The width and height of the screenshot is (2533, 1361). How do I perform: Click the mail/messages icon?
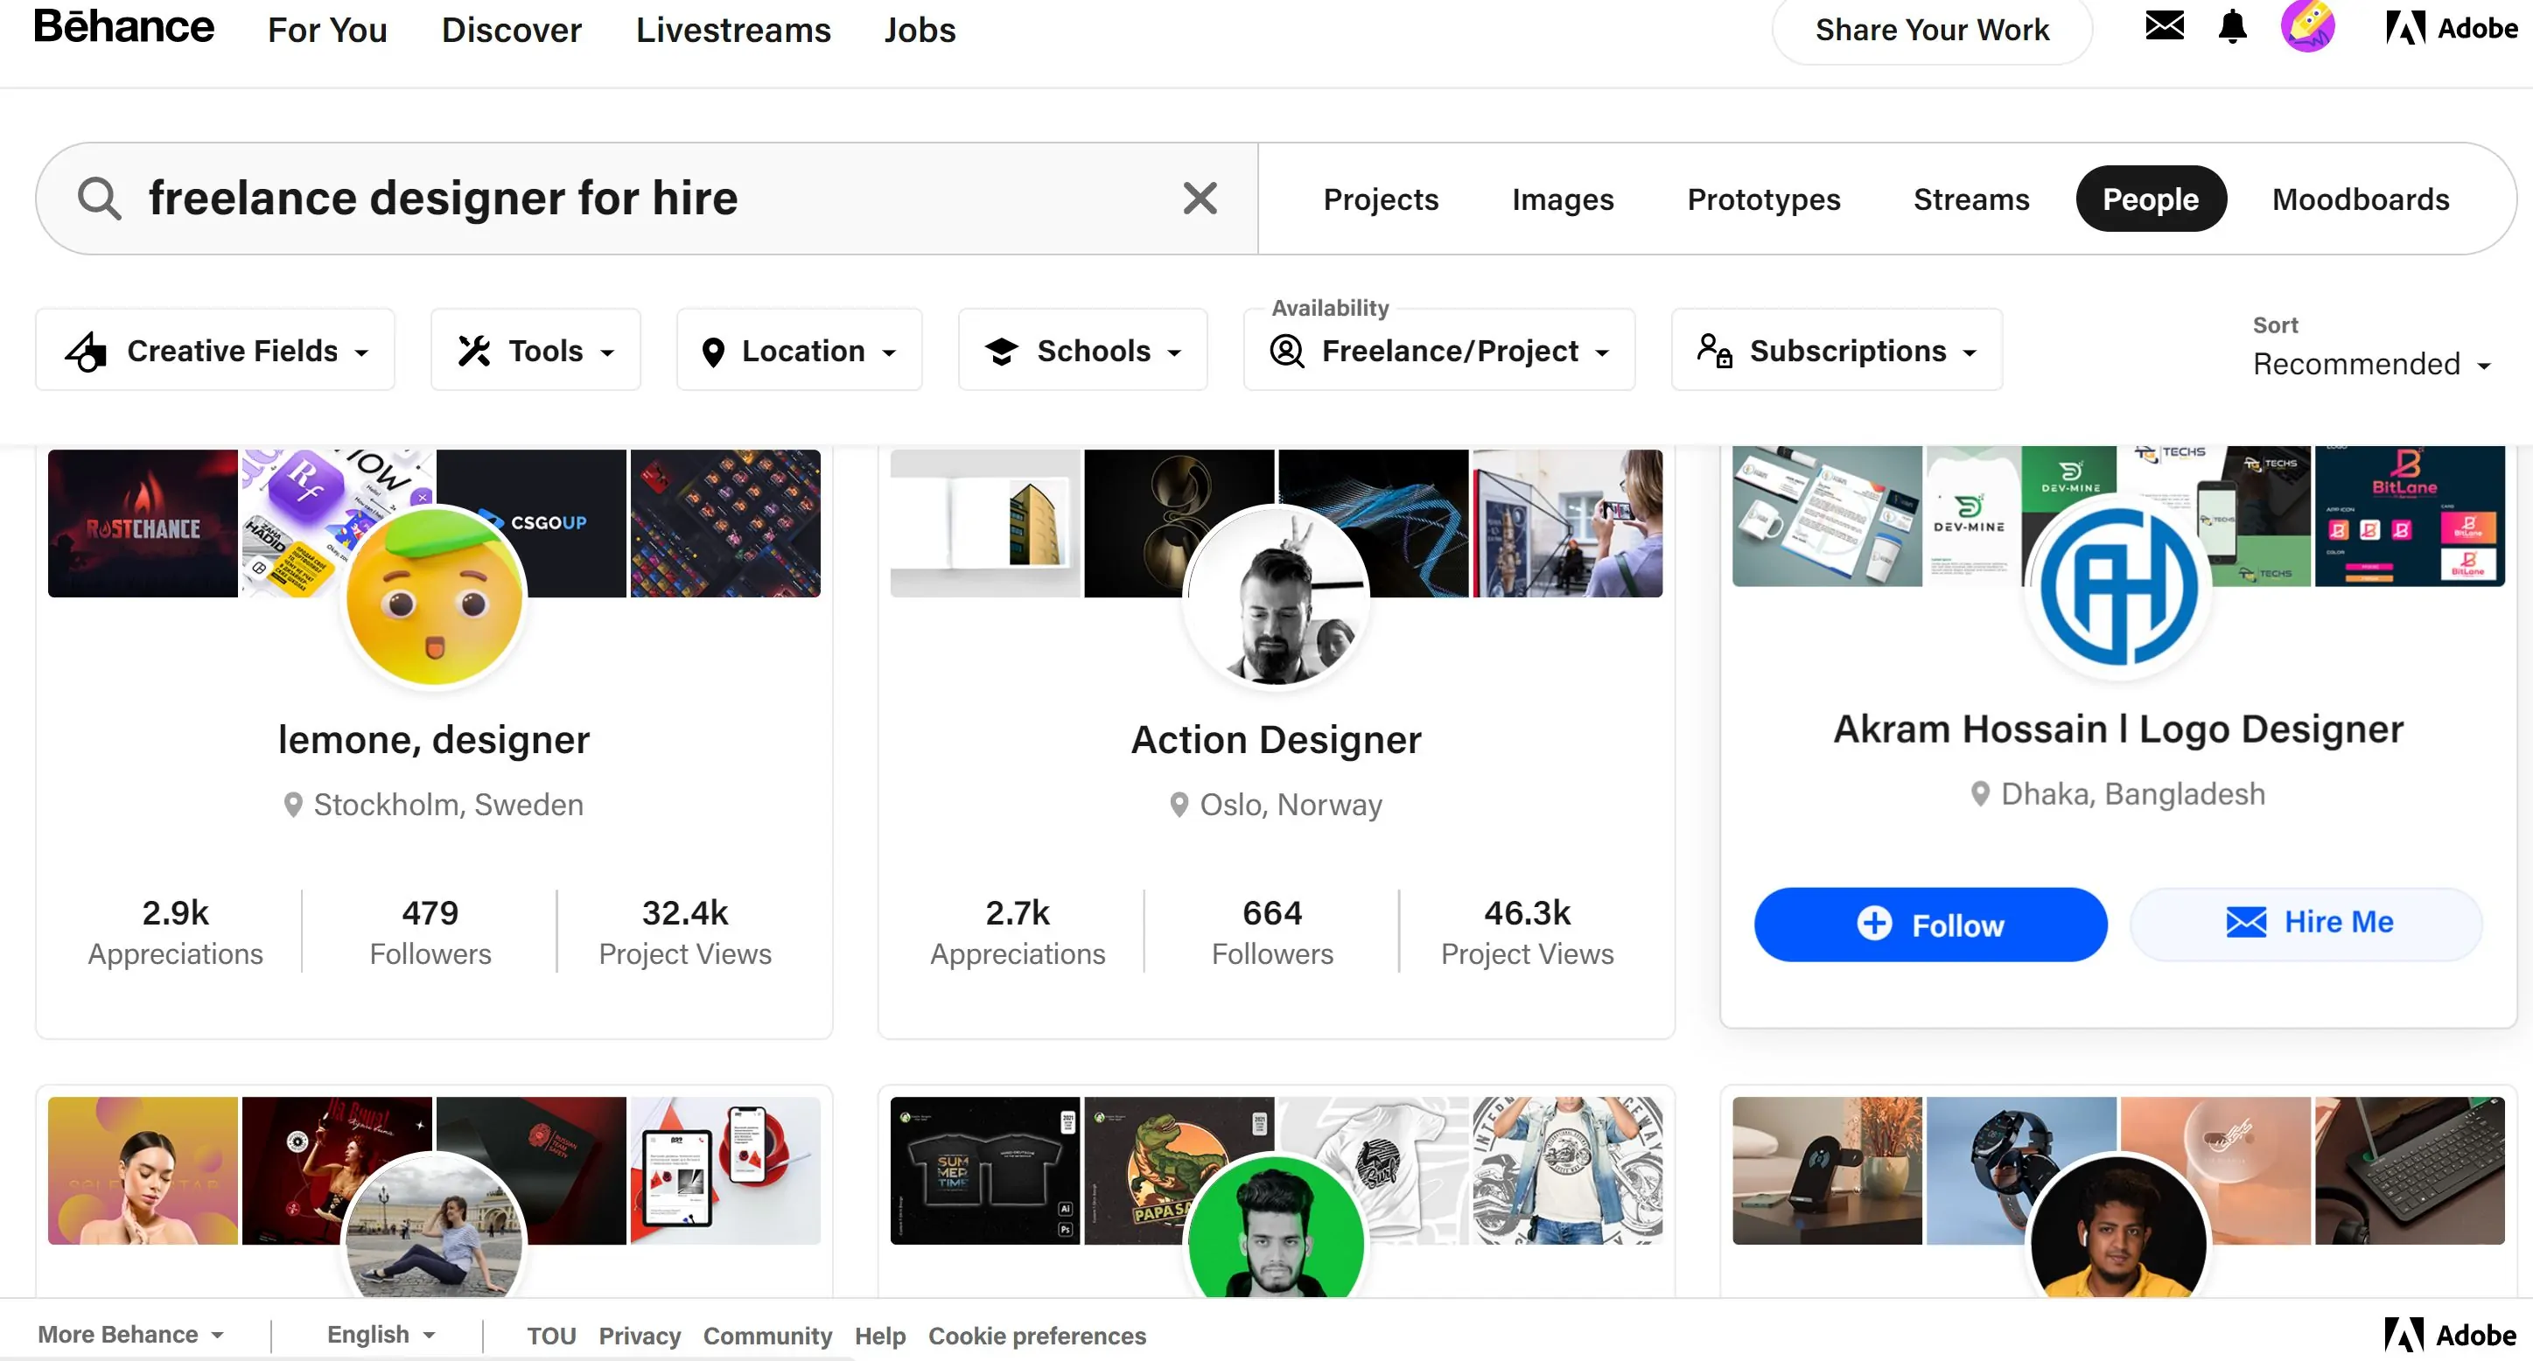coord(2166,29)
